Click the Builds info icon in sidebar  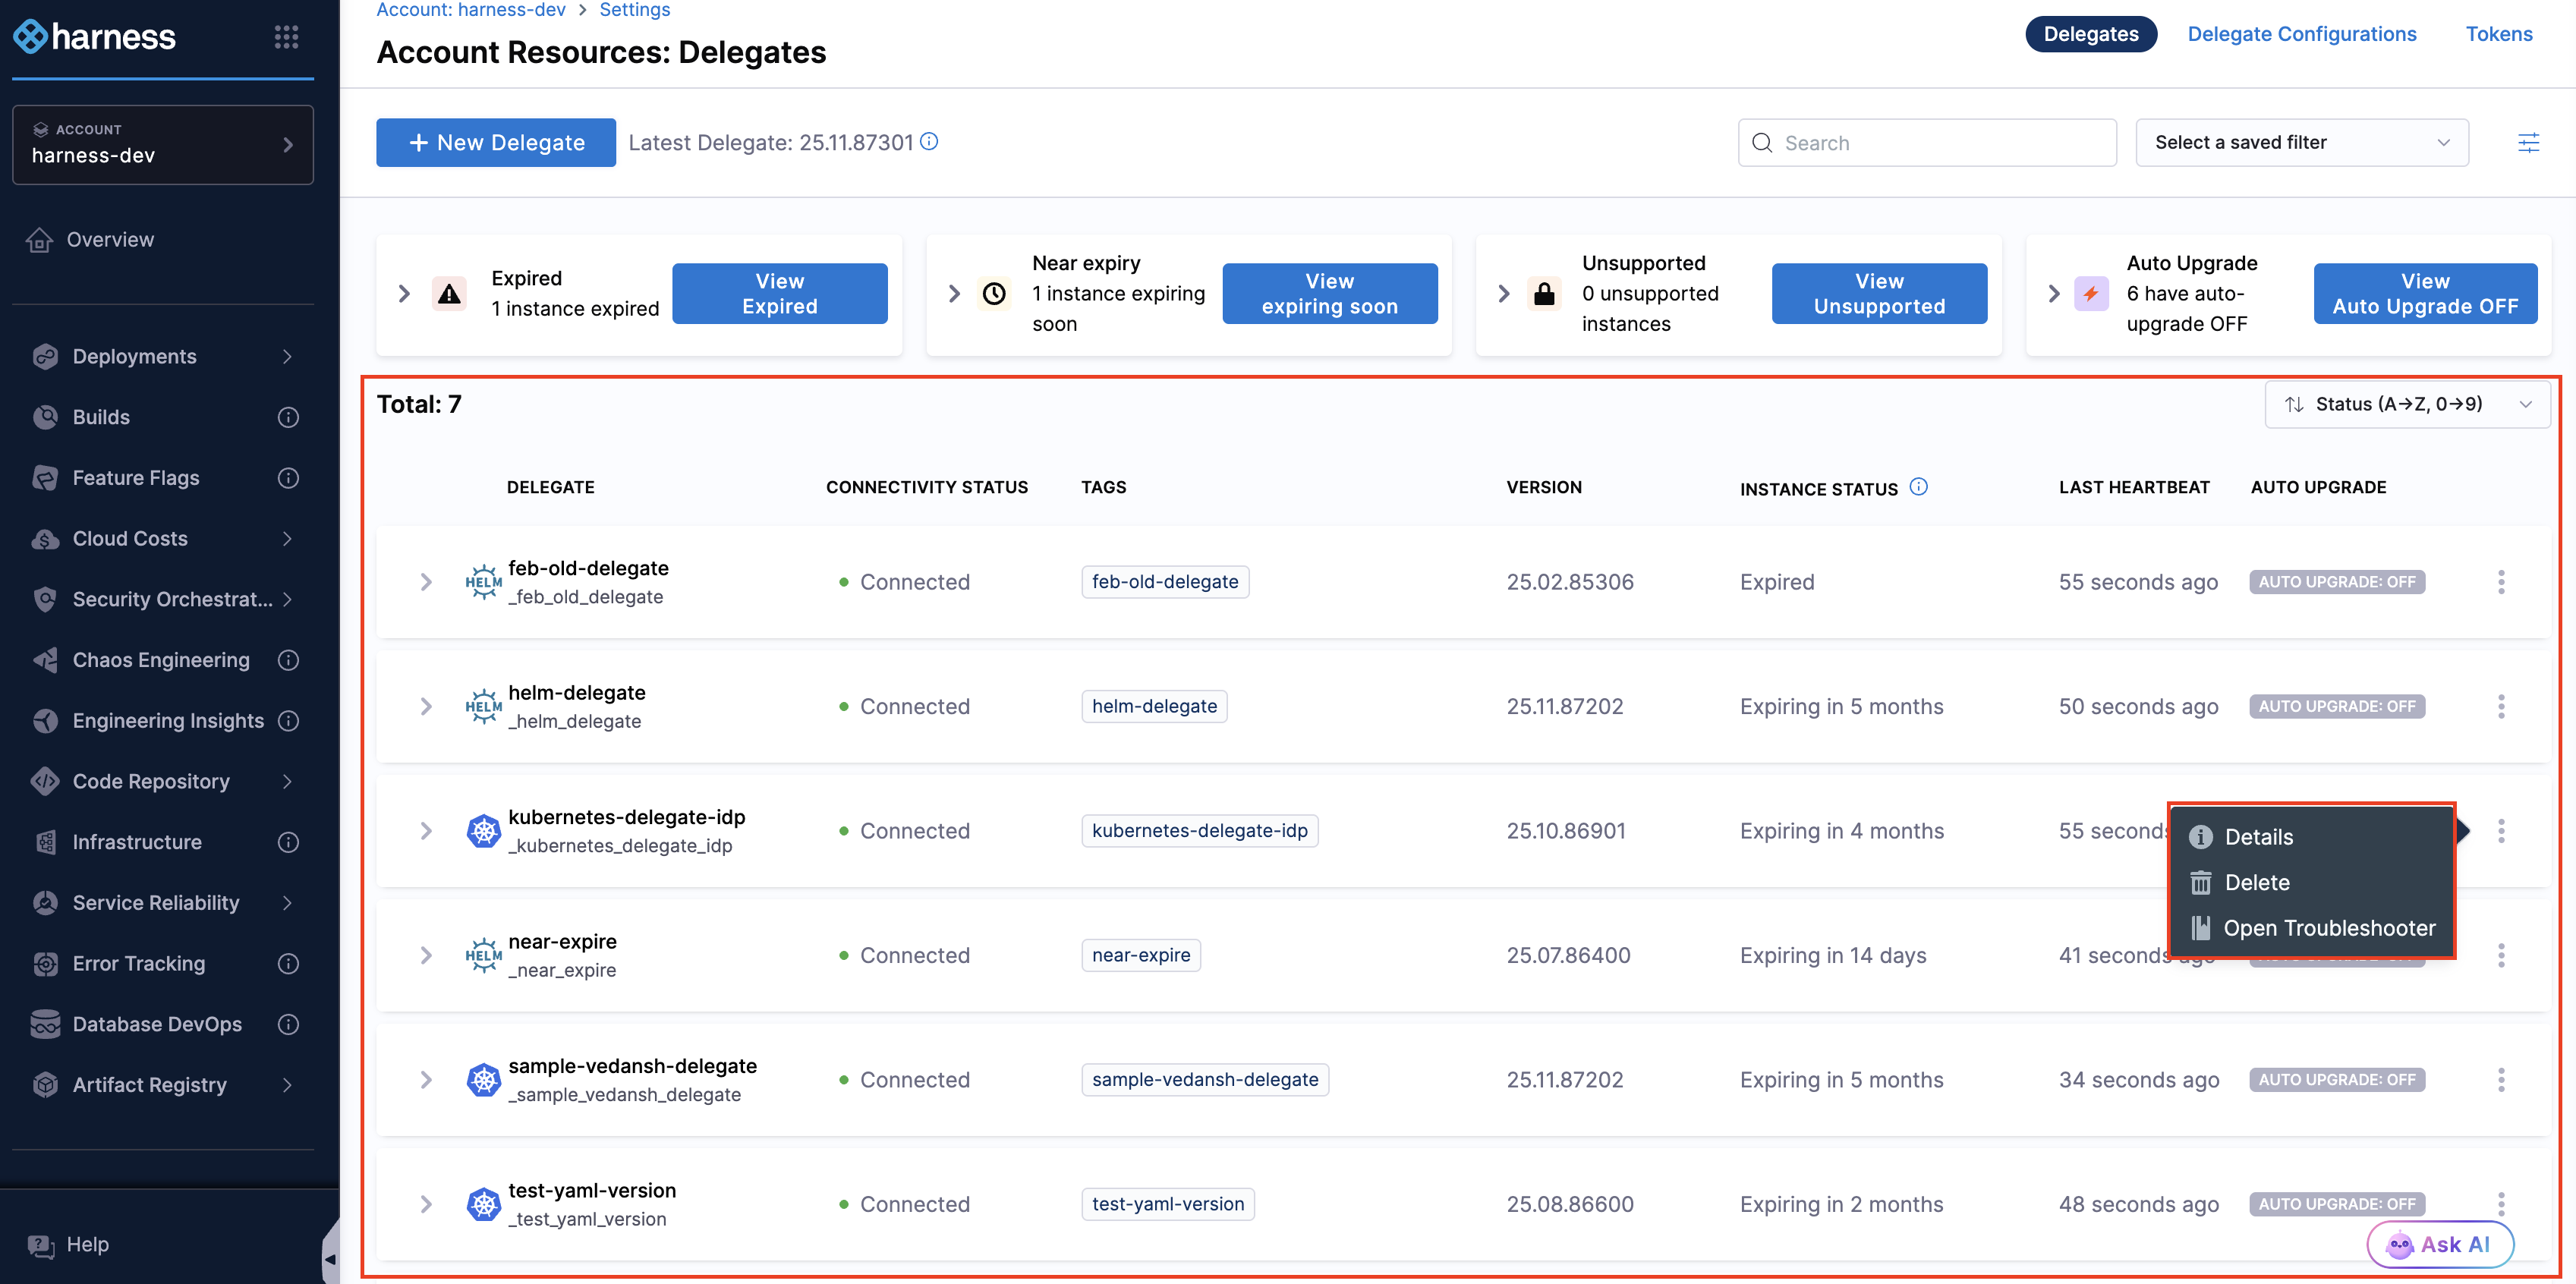[288, 417]
